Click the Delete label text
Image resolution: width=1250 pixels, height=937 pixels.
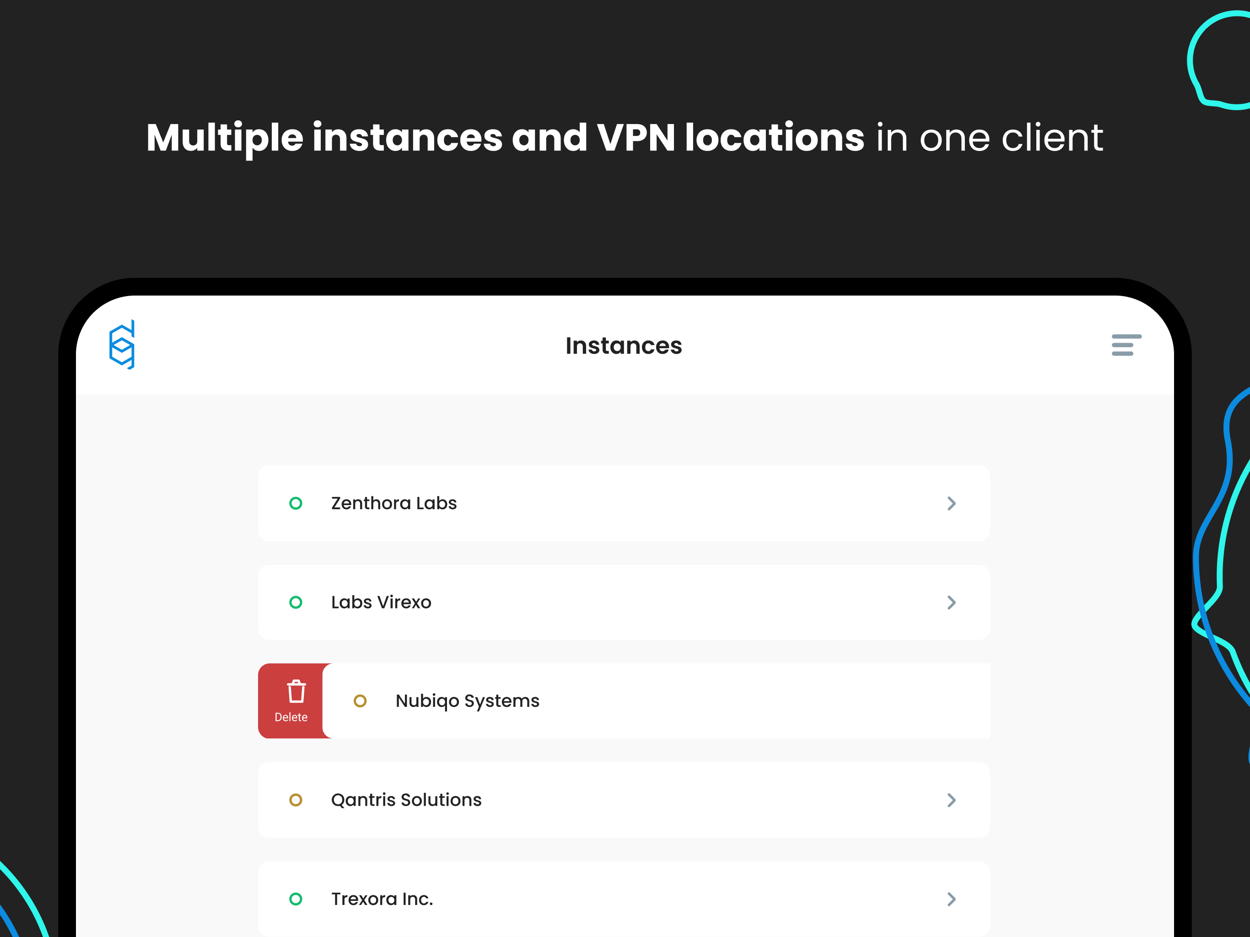(x=291, y=717)
